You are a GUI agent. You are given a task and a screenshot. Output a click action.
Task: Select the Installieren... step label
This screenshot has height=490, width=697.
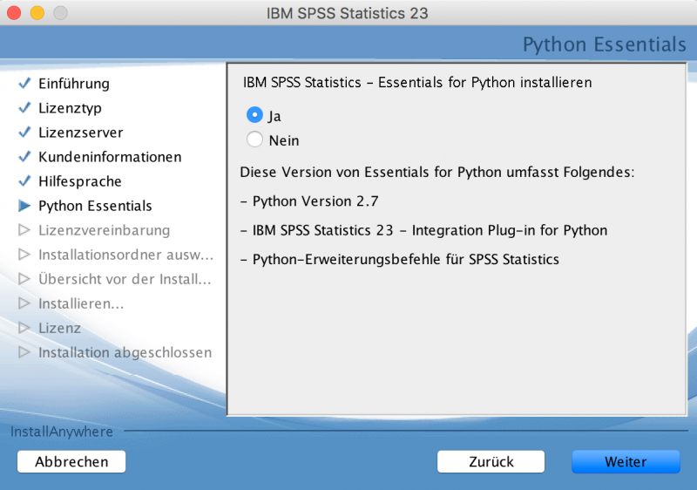tap(81, 303)
